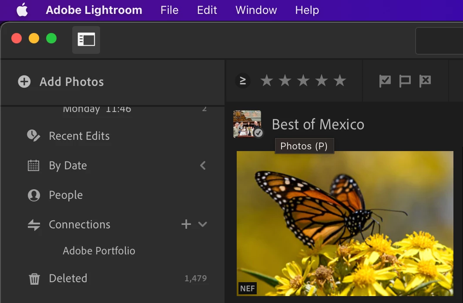Collapse the Connections section chevron

click(x=203, y=224)
